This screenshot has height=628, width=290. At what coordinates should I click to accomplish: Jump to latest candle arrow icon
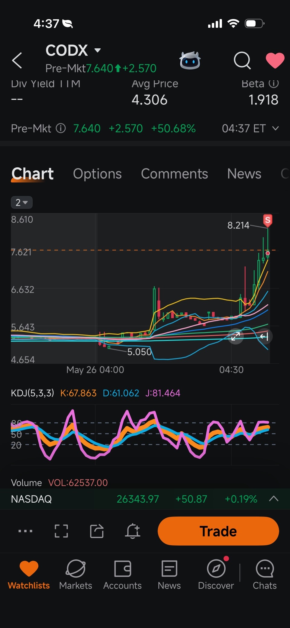[x=264, y=336]
